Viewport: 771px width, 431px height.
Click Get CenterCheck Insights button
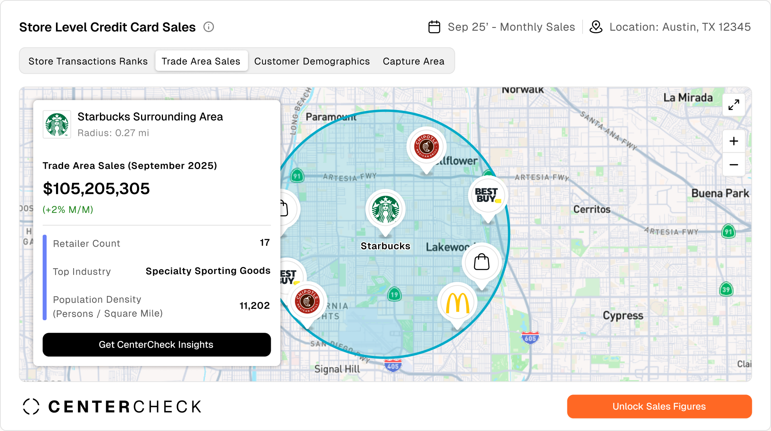(157, 344)
